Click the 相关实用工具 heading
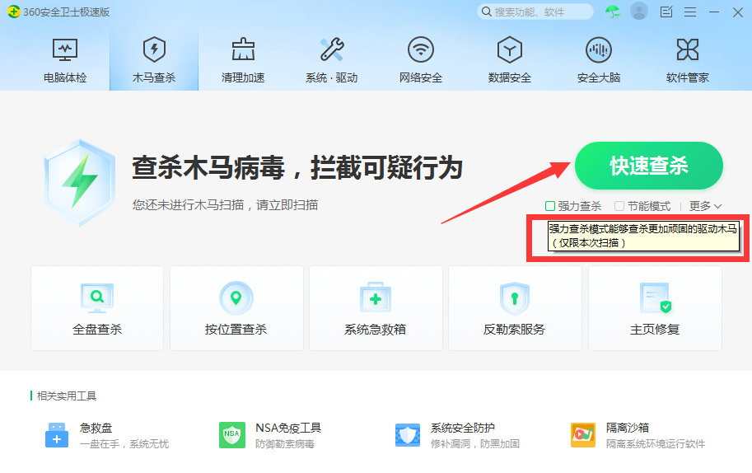 coord(67,396)
